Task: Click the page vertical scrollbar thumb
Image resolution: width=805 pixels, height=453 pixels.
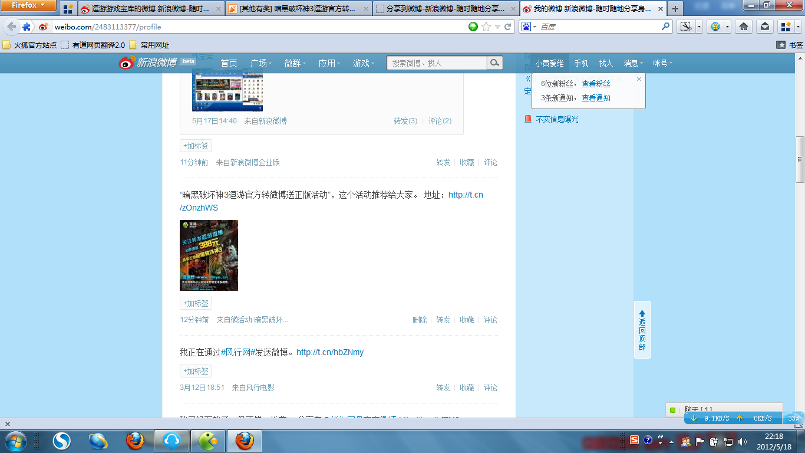Action: click(800, 159)
